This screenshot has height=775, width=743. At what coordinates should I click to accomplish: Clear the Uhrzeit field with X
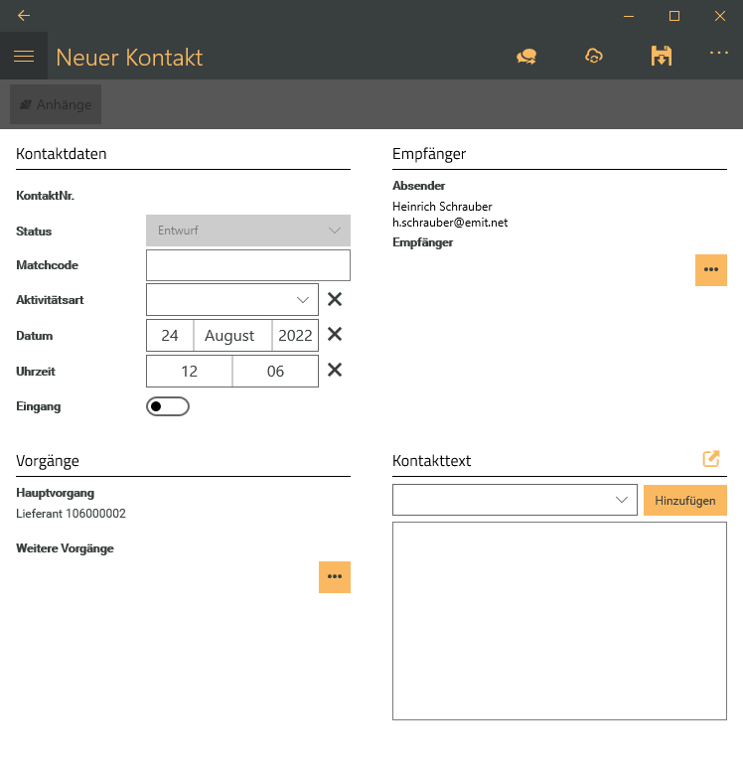click(335, 371)
